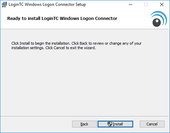Click the word Install in the instructions
This screenshot has height=133, width=170.
pyautogui.click(x=25, y=43)
